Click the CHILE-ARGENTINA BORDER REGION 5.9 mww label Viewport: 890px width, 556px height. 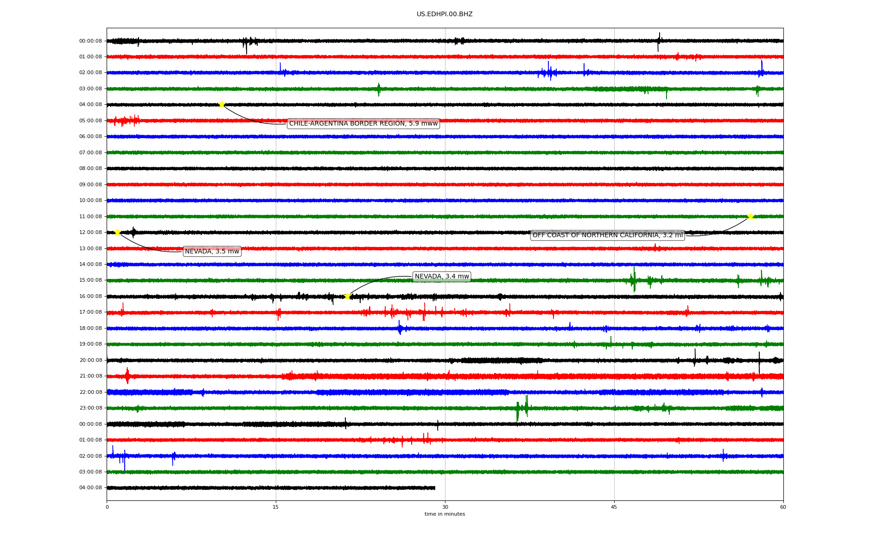363,123
